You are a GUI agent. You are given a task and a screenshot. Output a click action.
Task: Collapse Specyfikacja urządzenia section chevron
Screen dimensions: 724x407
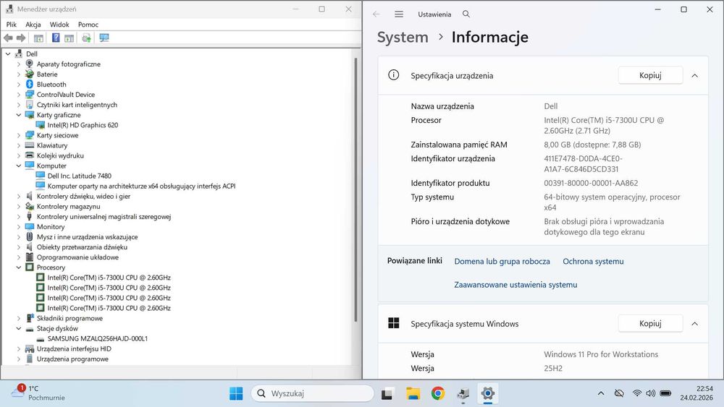695,76
